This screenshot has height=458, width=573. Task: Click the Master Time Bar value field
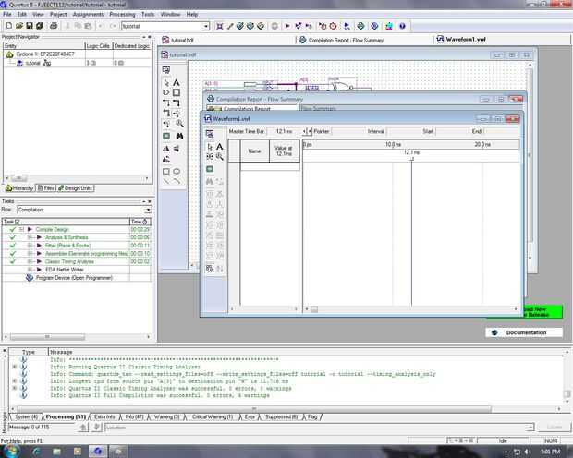tap(285, 131)
